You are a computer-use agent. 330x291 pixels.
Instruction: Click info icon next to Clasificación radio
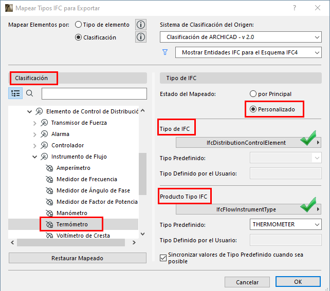141,37
